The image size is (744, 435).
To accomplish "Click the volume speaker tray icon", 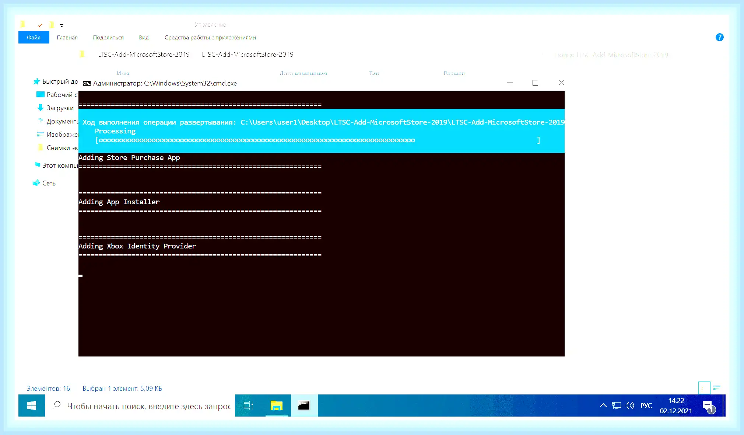I will click(x=630, y=406).
